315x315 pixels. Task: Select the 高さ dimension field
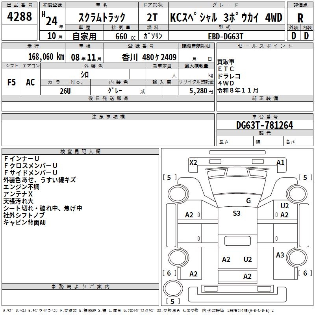298,141
